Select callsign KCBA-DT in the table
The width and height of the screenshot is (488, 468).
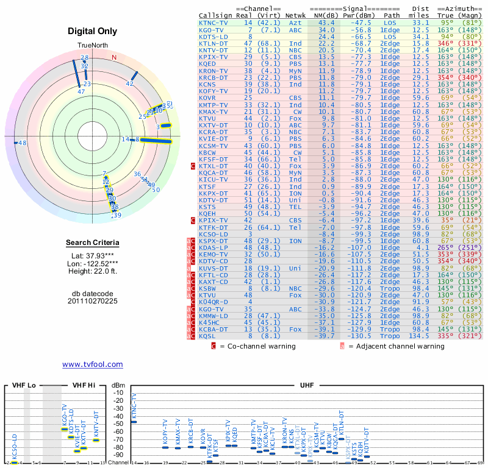(213, 329)
